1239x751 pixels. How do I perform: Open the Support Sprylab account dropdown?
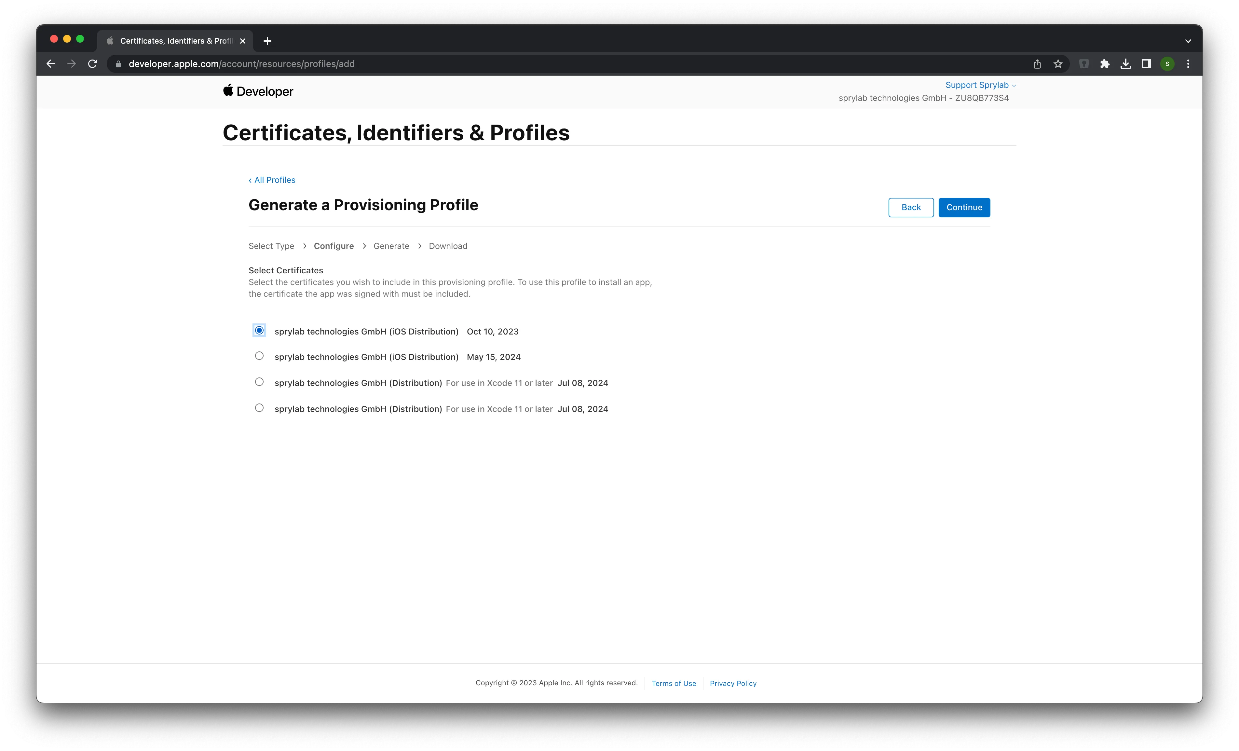point(981,85)
